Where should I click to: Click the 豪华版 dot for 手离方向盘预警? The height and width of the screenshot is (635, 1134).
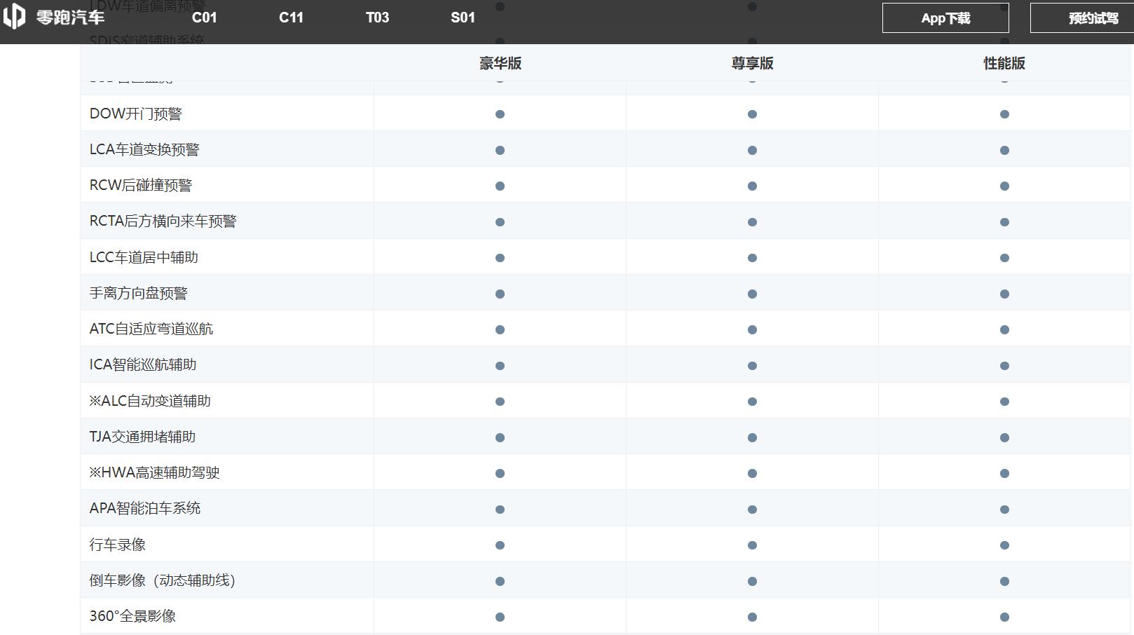click(500, 294)
